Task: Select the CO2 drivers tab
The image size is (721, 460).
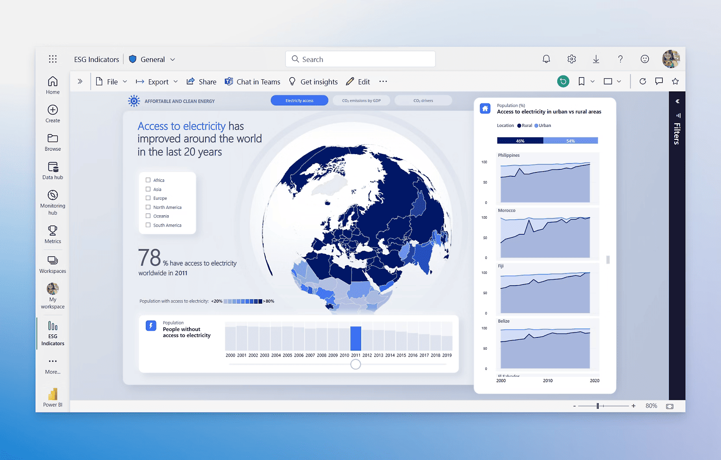Action: [x=423, y=100]
